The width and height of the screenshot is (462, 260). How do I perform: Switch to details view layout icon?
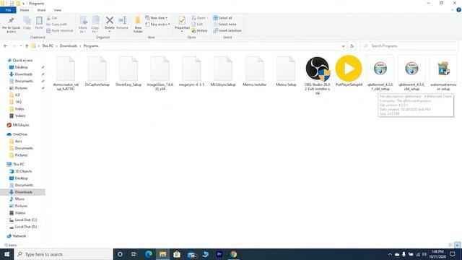pyautogui.click(x=450, y=245)
